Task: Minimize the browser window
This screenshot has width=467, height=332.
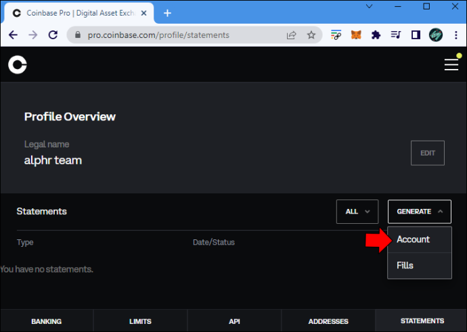Action: tap(398, 6)
